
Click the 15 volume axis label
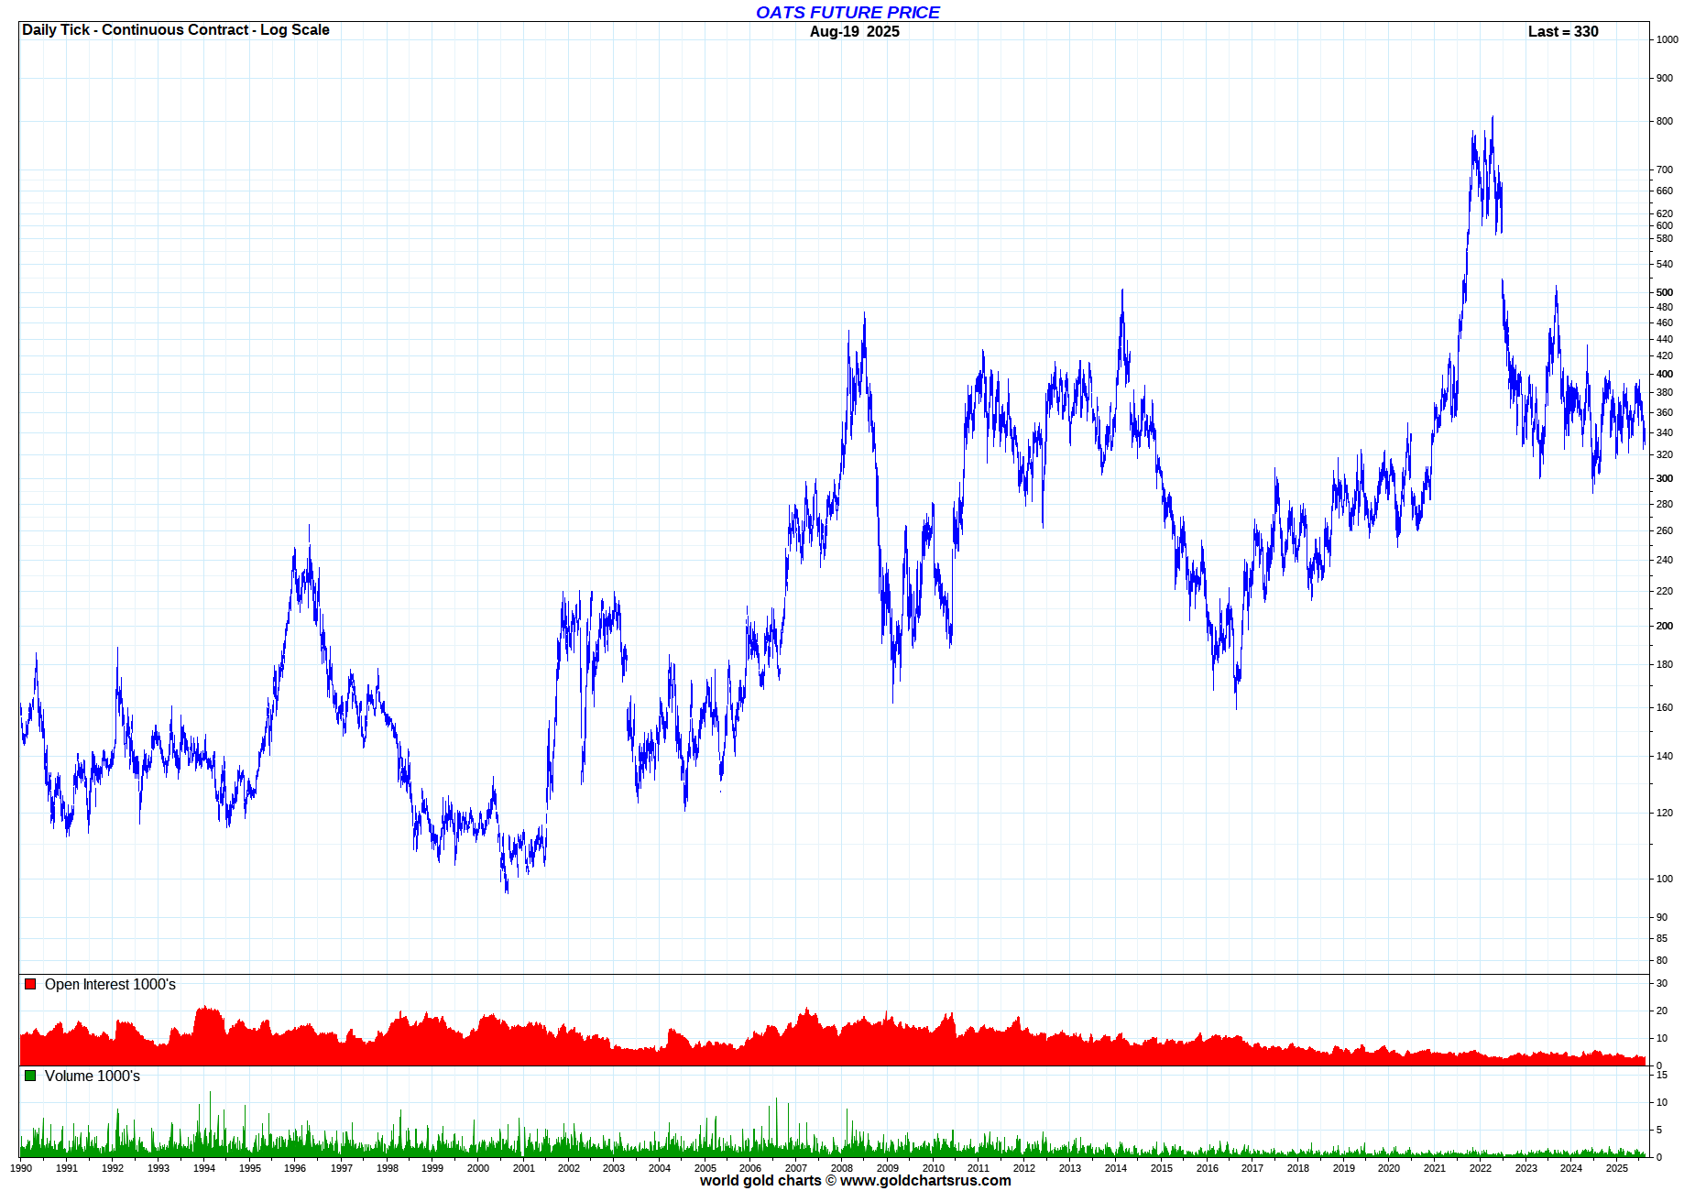click(1662, 1075)
